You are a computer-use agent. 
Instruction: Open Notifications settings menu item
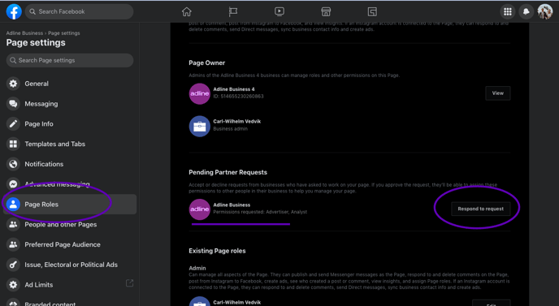click(70, 164)
